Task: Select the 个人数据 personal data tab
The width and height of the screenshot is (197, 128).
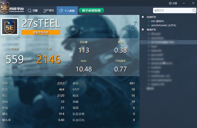Action: point(67,10)
